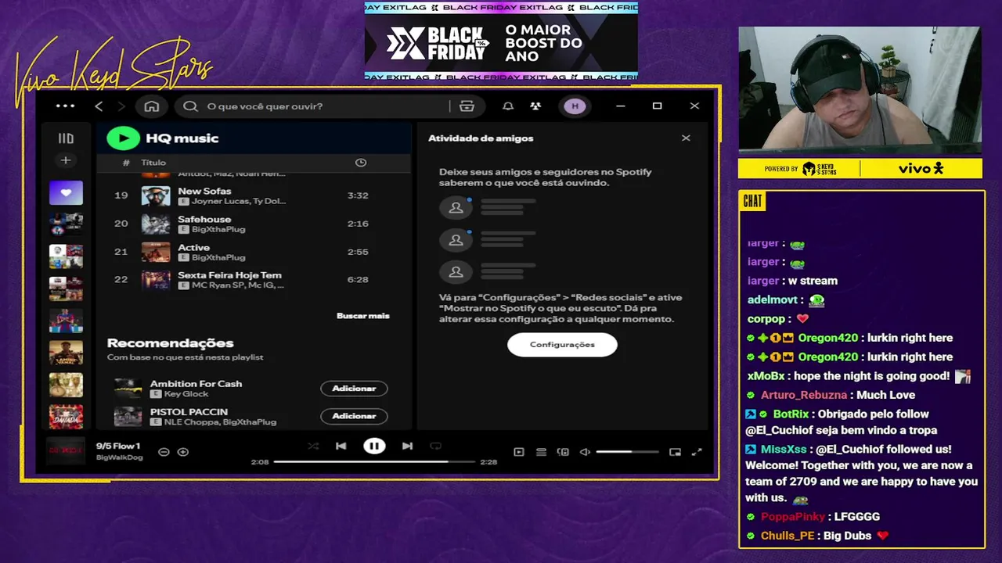Open the connect to a device icon
Viewport: 1002px width, 563px height.
(x=563, y=452)
